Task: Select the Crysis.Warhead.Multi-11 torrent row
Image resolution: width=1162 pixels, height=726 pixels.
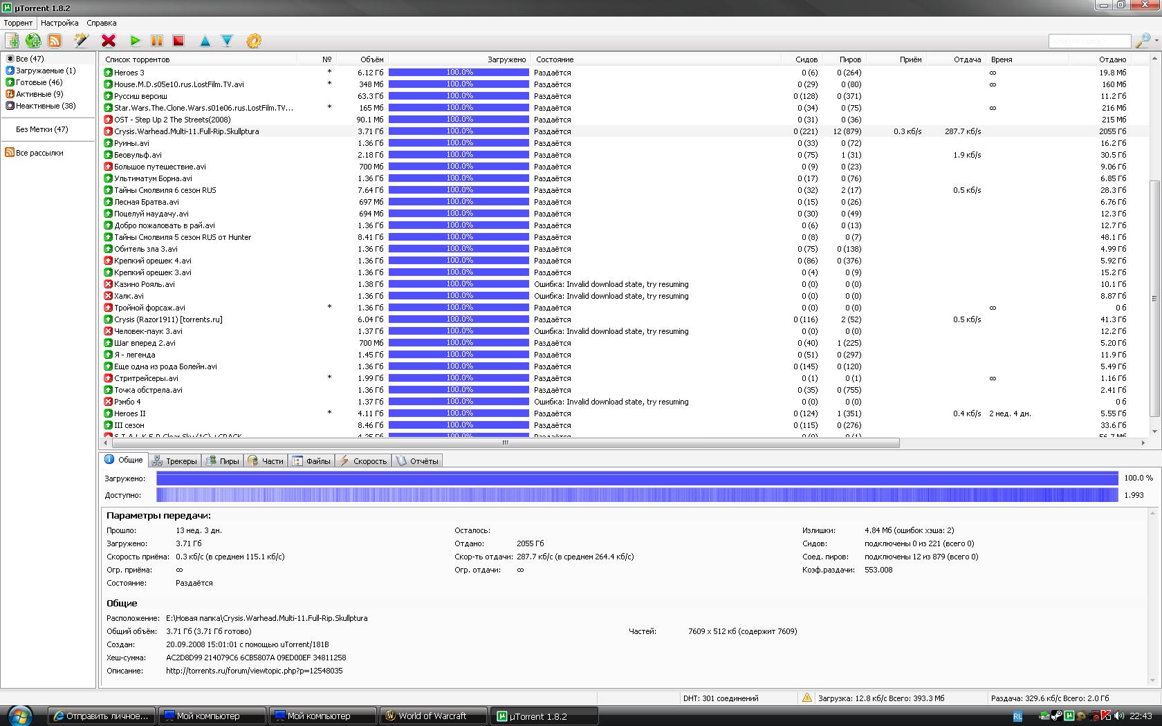Action: (x=624, y=131)
